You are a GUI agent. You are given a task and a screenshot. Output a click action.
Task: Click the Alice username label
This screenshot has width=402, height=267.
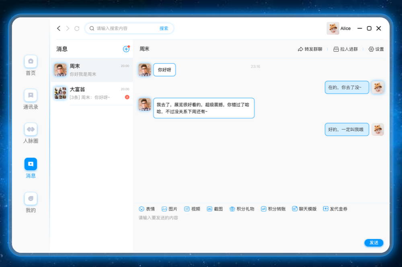[345, 28]
